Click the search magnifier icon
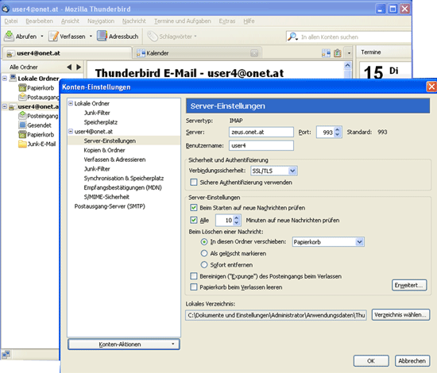437x373 pixels. coord(292,37)
